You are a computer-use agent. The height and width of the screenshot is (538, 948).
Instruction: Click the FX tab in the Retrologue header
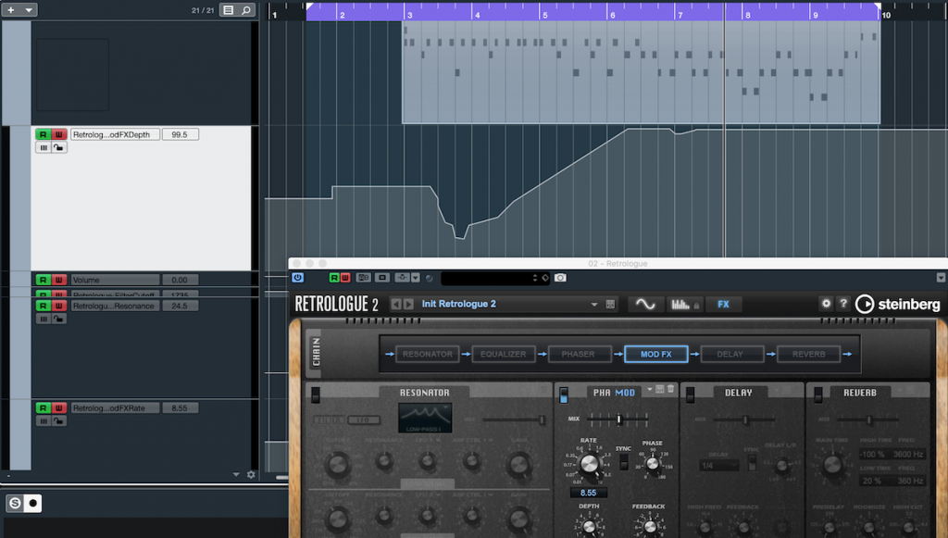tap(722, 304)
